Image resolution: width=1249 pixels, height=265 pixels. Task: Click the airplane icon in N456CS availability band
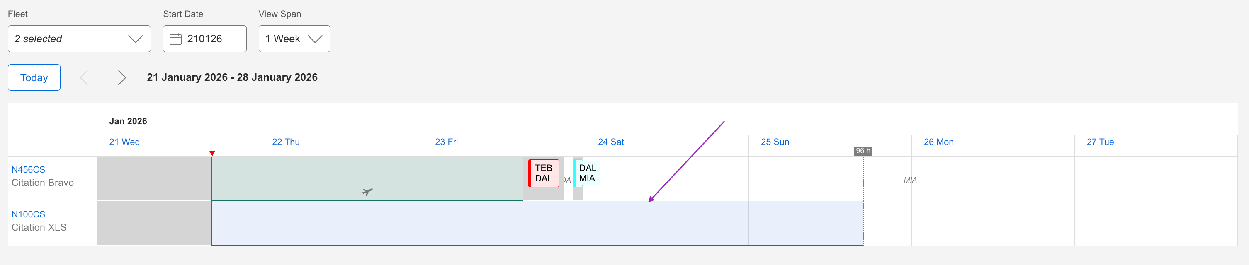click(367, 191)
